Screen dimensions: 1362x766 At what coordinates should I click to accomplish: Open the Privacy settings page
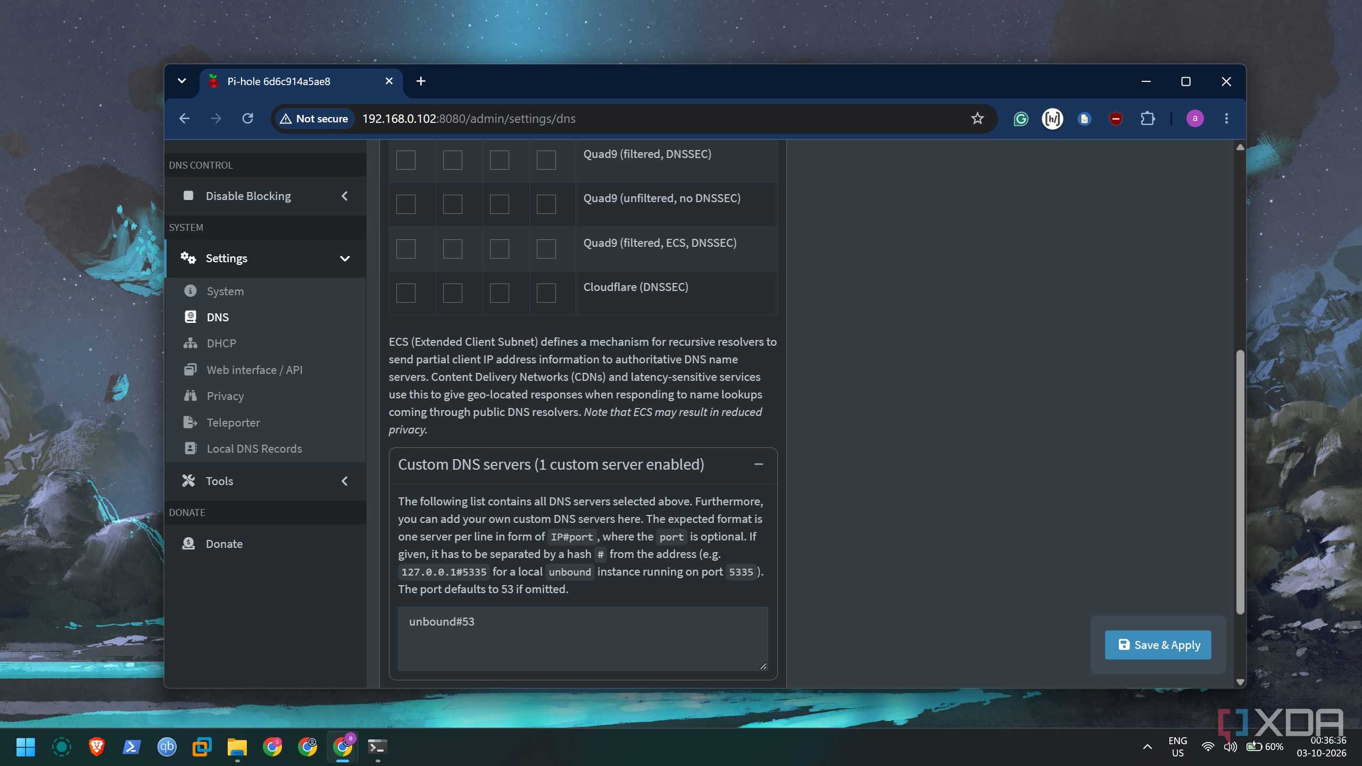[225, 396]
